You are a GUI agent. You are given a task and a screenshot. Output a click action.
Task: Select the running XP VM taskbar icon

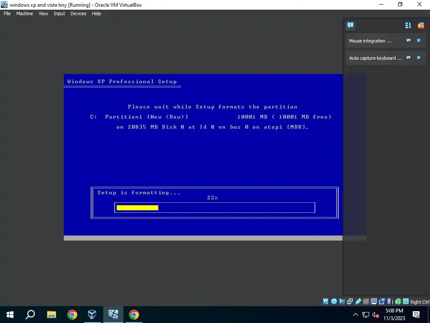(113, 315)
